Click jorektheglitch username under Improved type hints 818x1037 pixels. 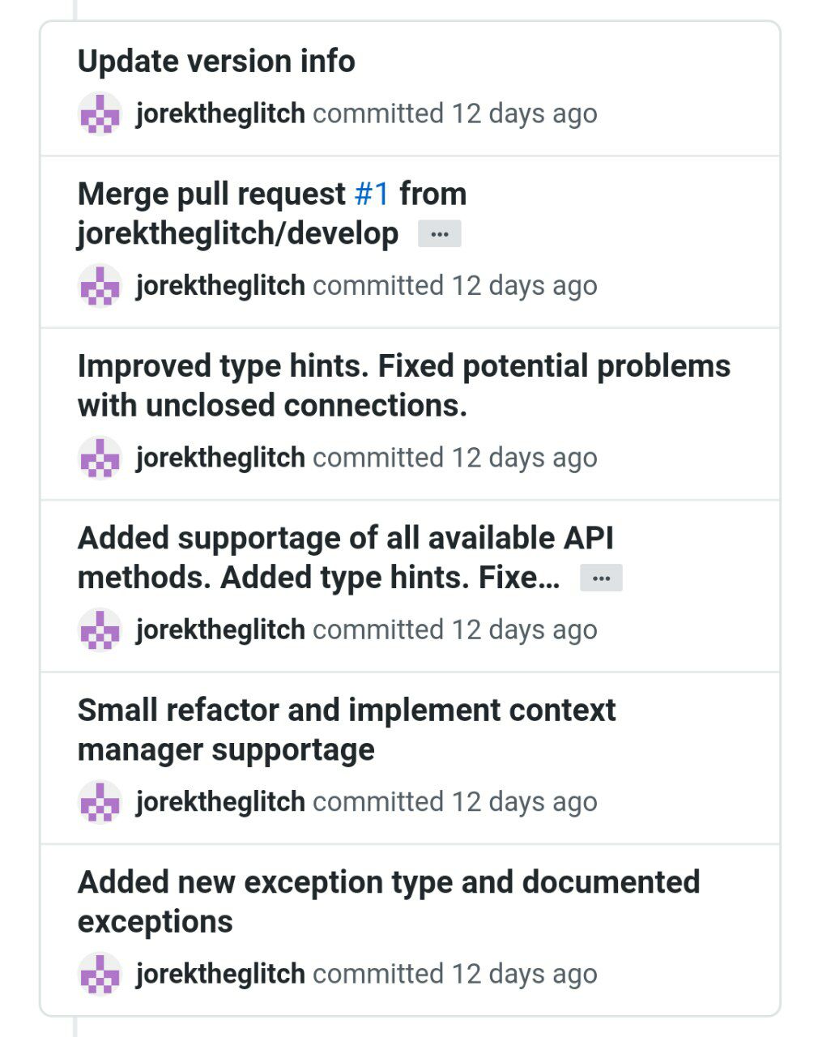[x=220, y=458]
